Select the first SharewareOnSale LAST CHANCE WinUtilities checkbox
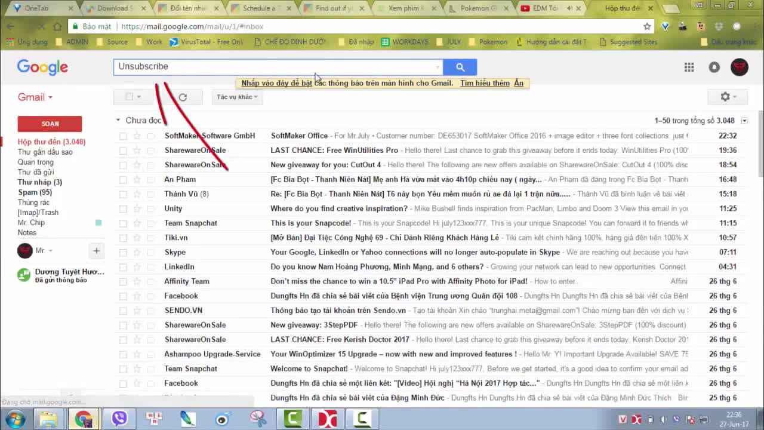This screenshot has width=764, height=430. coord(123,150)
